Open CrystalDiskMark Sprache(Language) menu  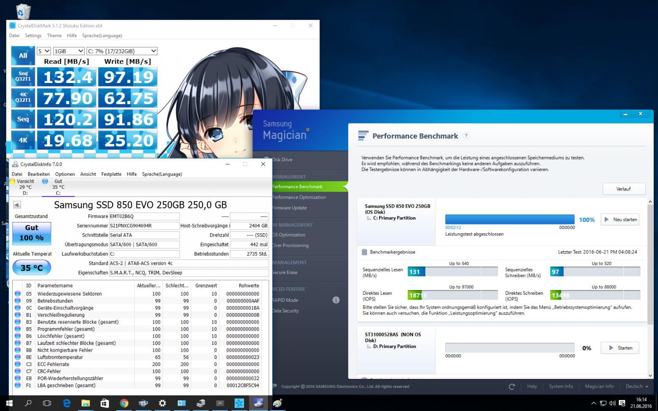point(102,35)
